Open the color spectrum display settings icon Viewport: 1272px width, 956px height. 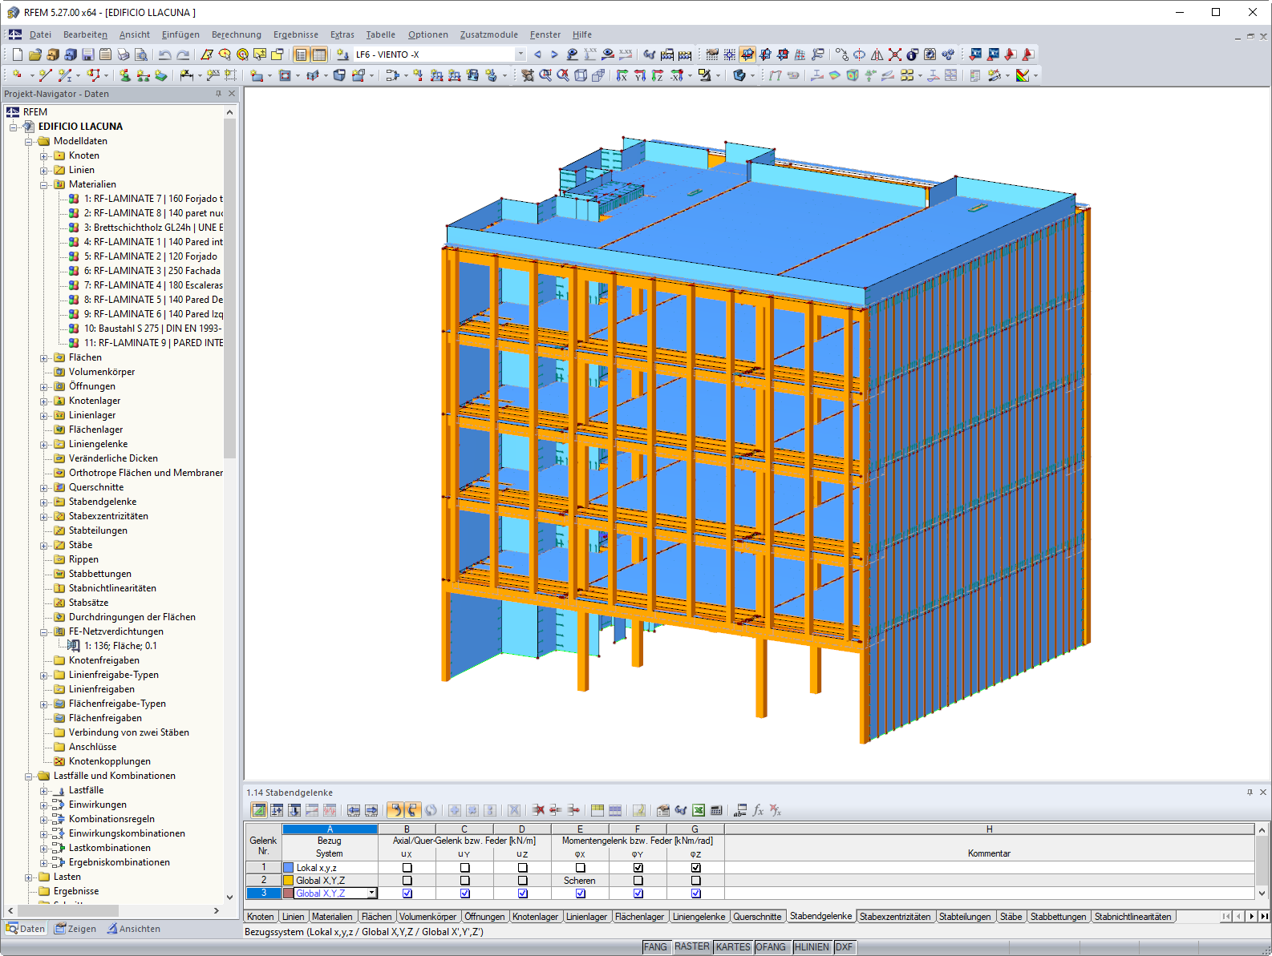(1023, 75)
